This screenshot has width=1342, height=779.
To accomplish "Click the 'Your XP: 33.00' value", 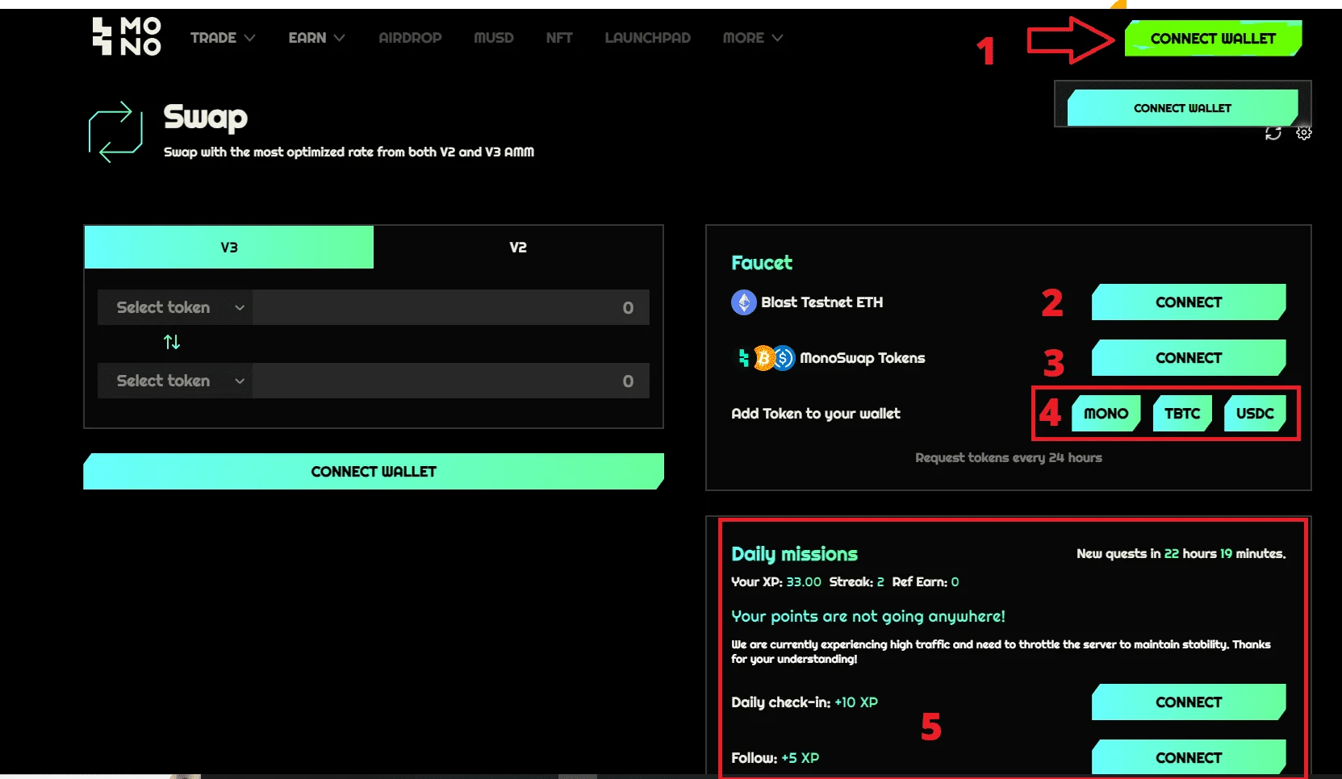I will 776,582.
